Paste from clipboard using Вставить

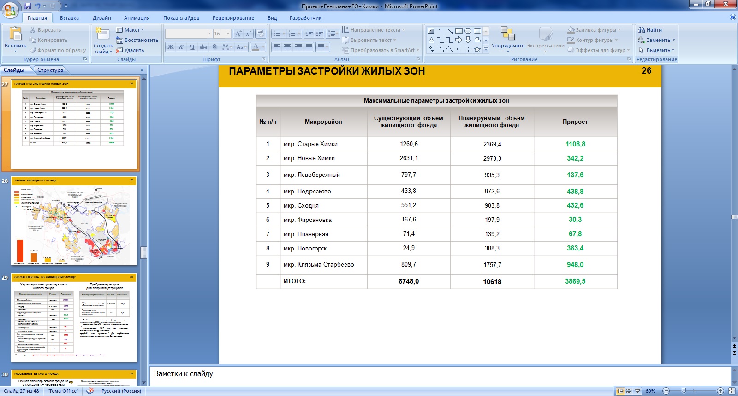tap(15, 40)
